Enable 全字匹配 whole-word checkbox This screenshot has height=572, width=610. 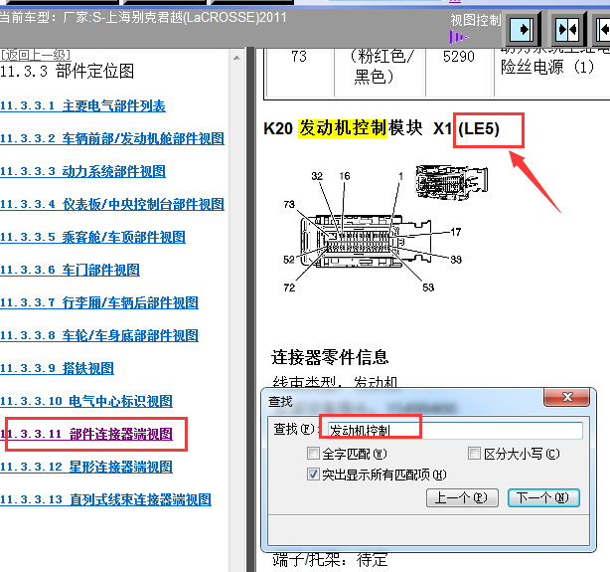click(x=313, y=454)
